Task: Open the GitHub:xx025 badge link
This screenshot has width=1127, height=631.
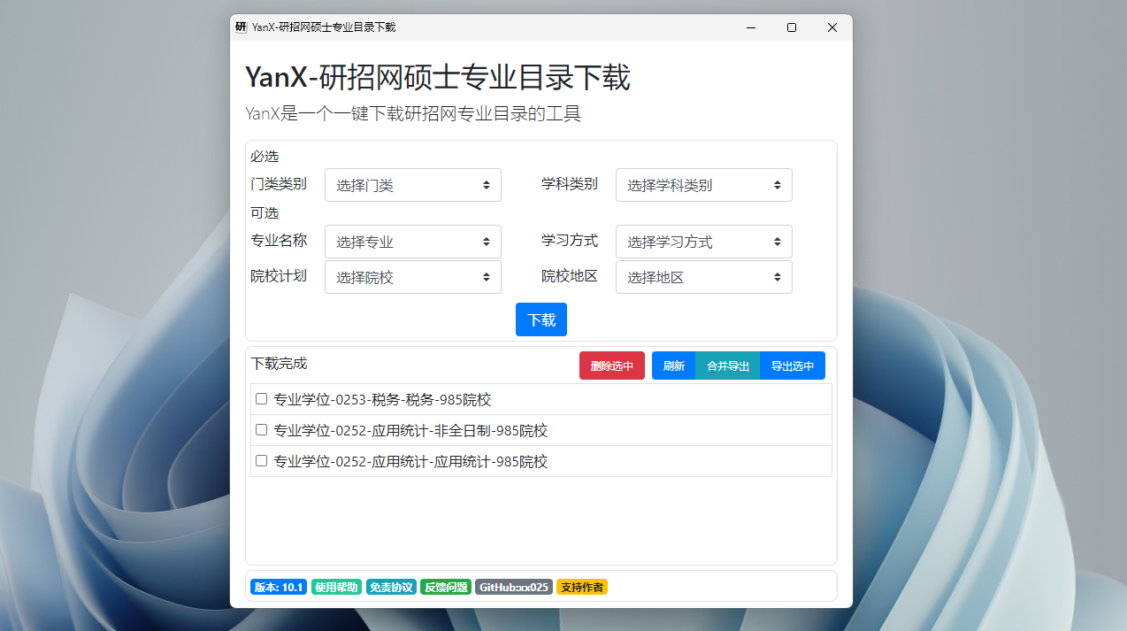Action: click(x=514, y=587)
